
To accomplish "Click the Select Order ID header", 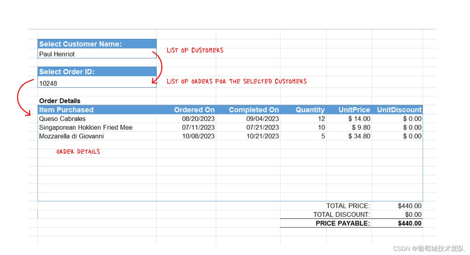I will 97,72.
